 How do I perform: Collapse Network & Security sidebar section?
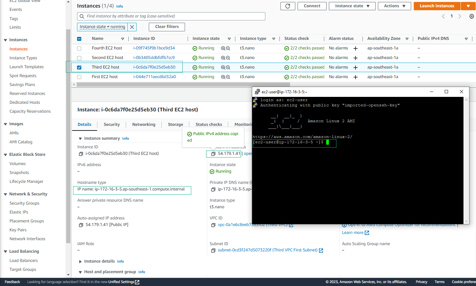(5, 194)
